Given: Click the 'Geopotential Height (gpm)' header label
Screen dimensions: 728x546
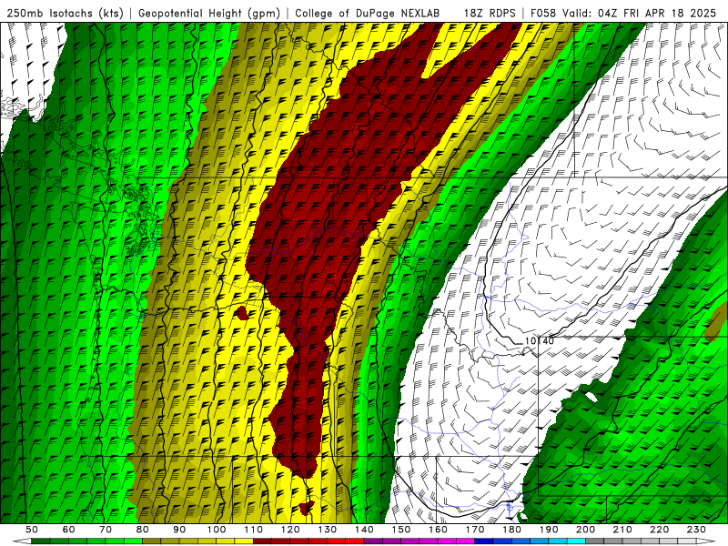Looking at the screenshot, I should (x=209, y=13).
